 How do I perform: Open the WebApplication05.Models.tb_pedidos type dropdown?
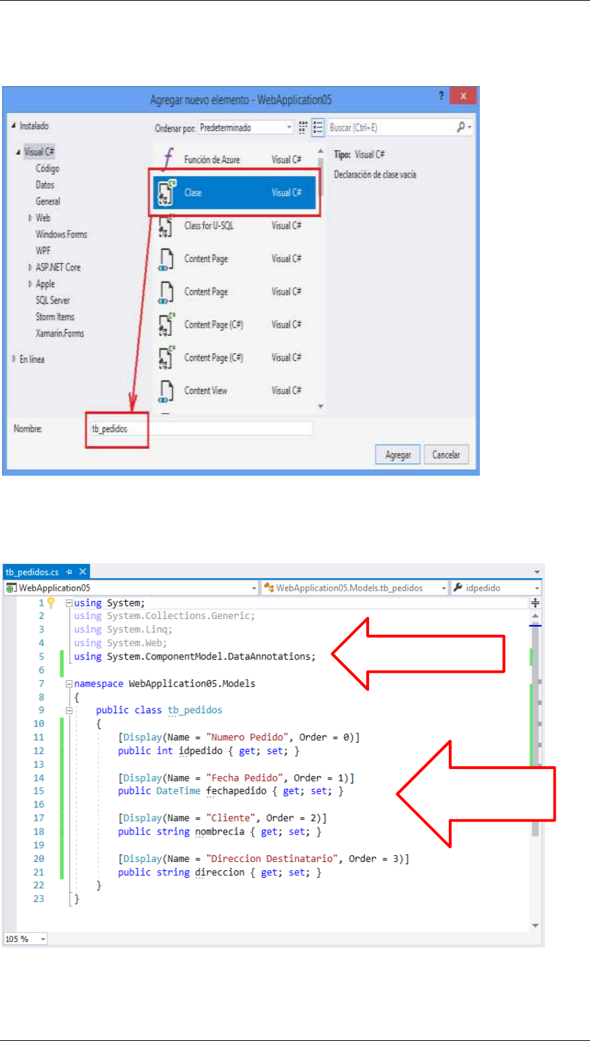[443, 588]
